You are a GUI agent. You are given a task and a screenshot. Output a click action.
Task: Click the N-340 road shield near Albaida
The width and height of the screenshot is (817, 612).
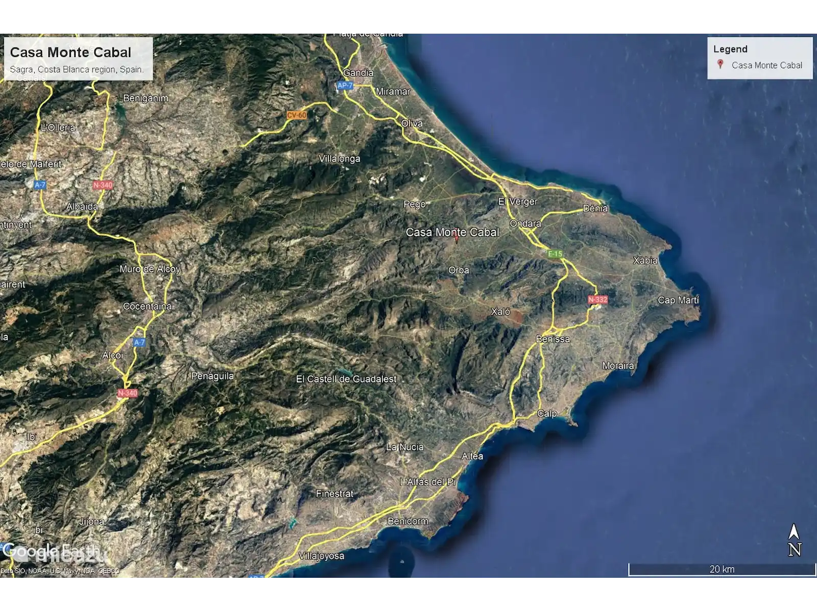tap(103, 185)
